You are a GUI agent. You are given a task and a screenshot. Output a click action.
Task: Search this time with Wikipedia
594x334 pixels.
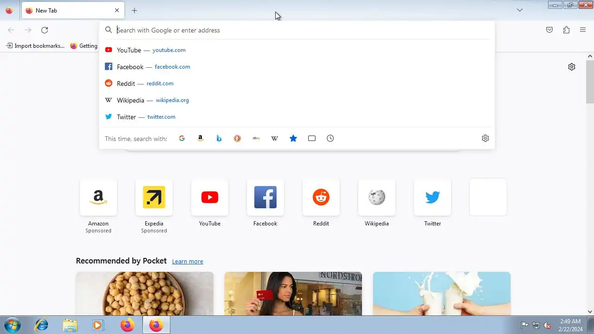(x=275, y=138)
